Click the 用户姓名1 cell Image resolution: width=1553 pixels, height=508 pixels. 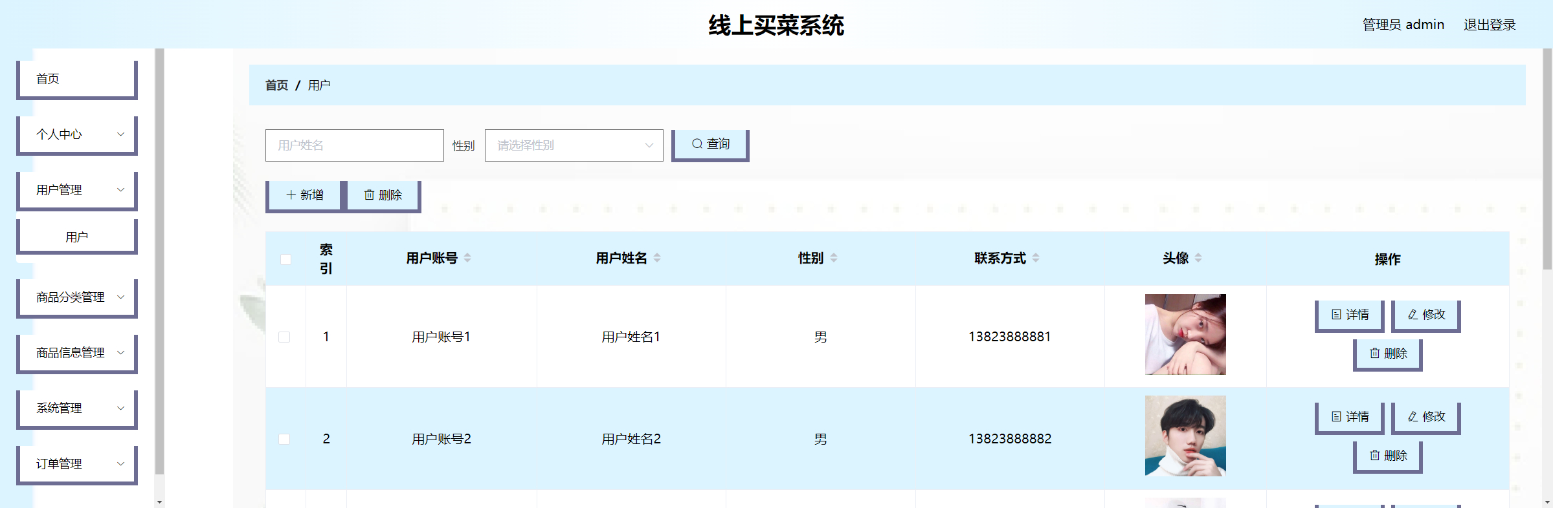(631, 337)
